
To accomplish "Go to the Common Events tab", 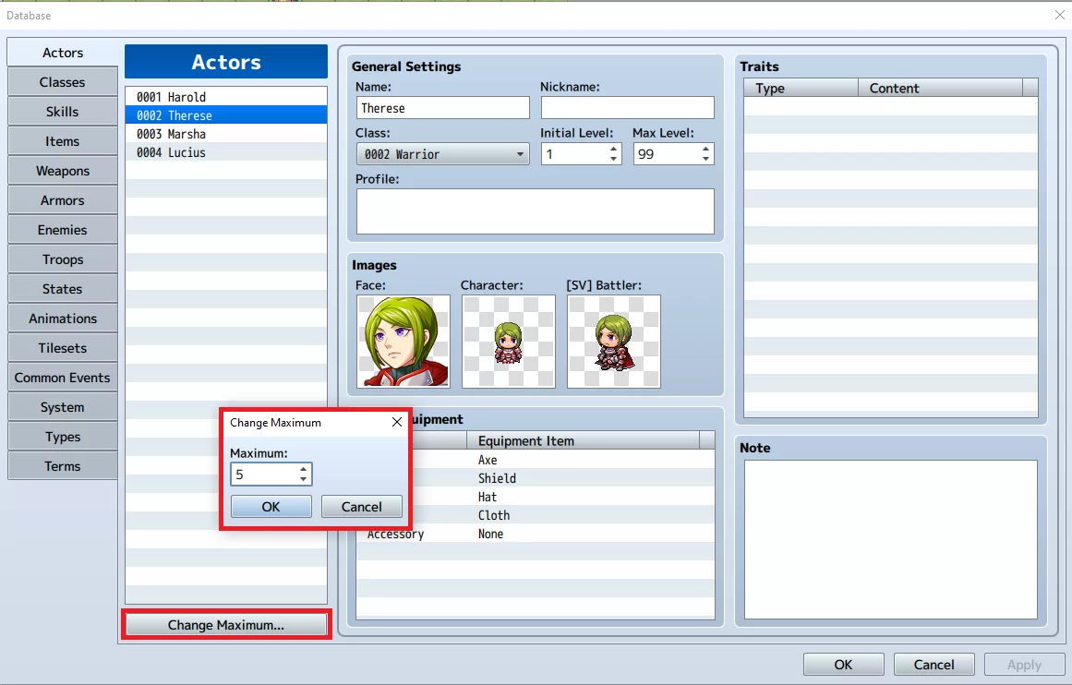I will coord(62,378).
